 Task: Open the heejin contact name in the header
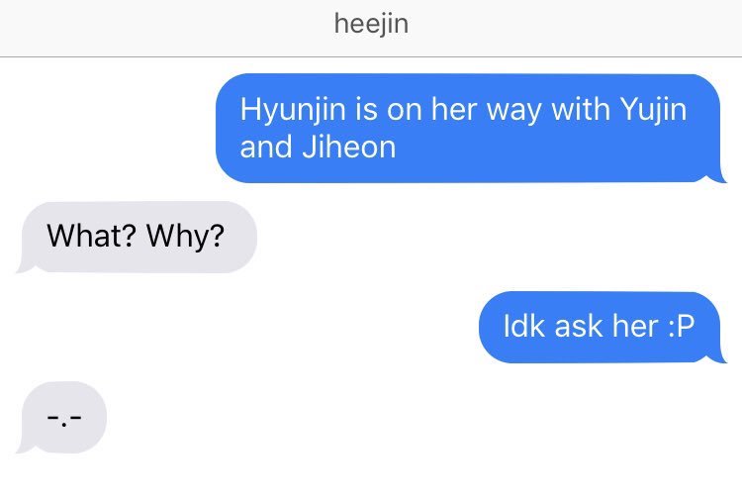(x=371, y=24)
